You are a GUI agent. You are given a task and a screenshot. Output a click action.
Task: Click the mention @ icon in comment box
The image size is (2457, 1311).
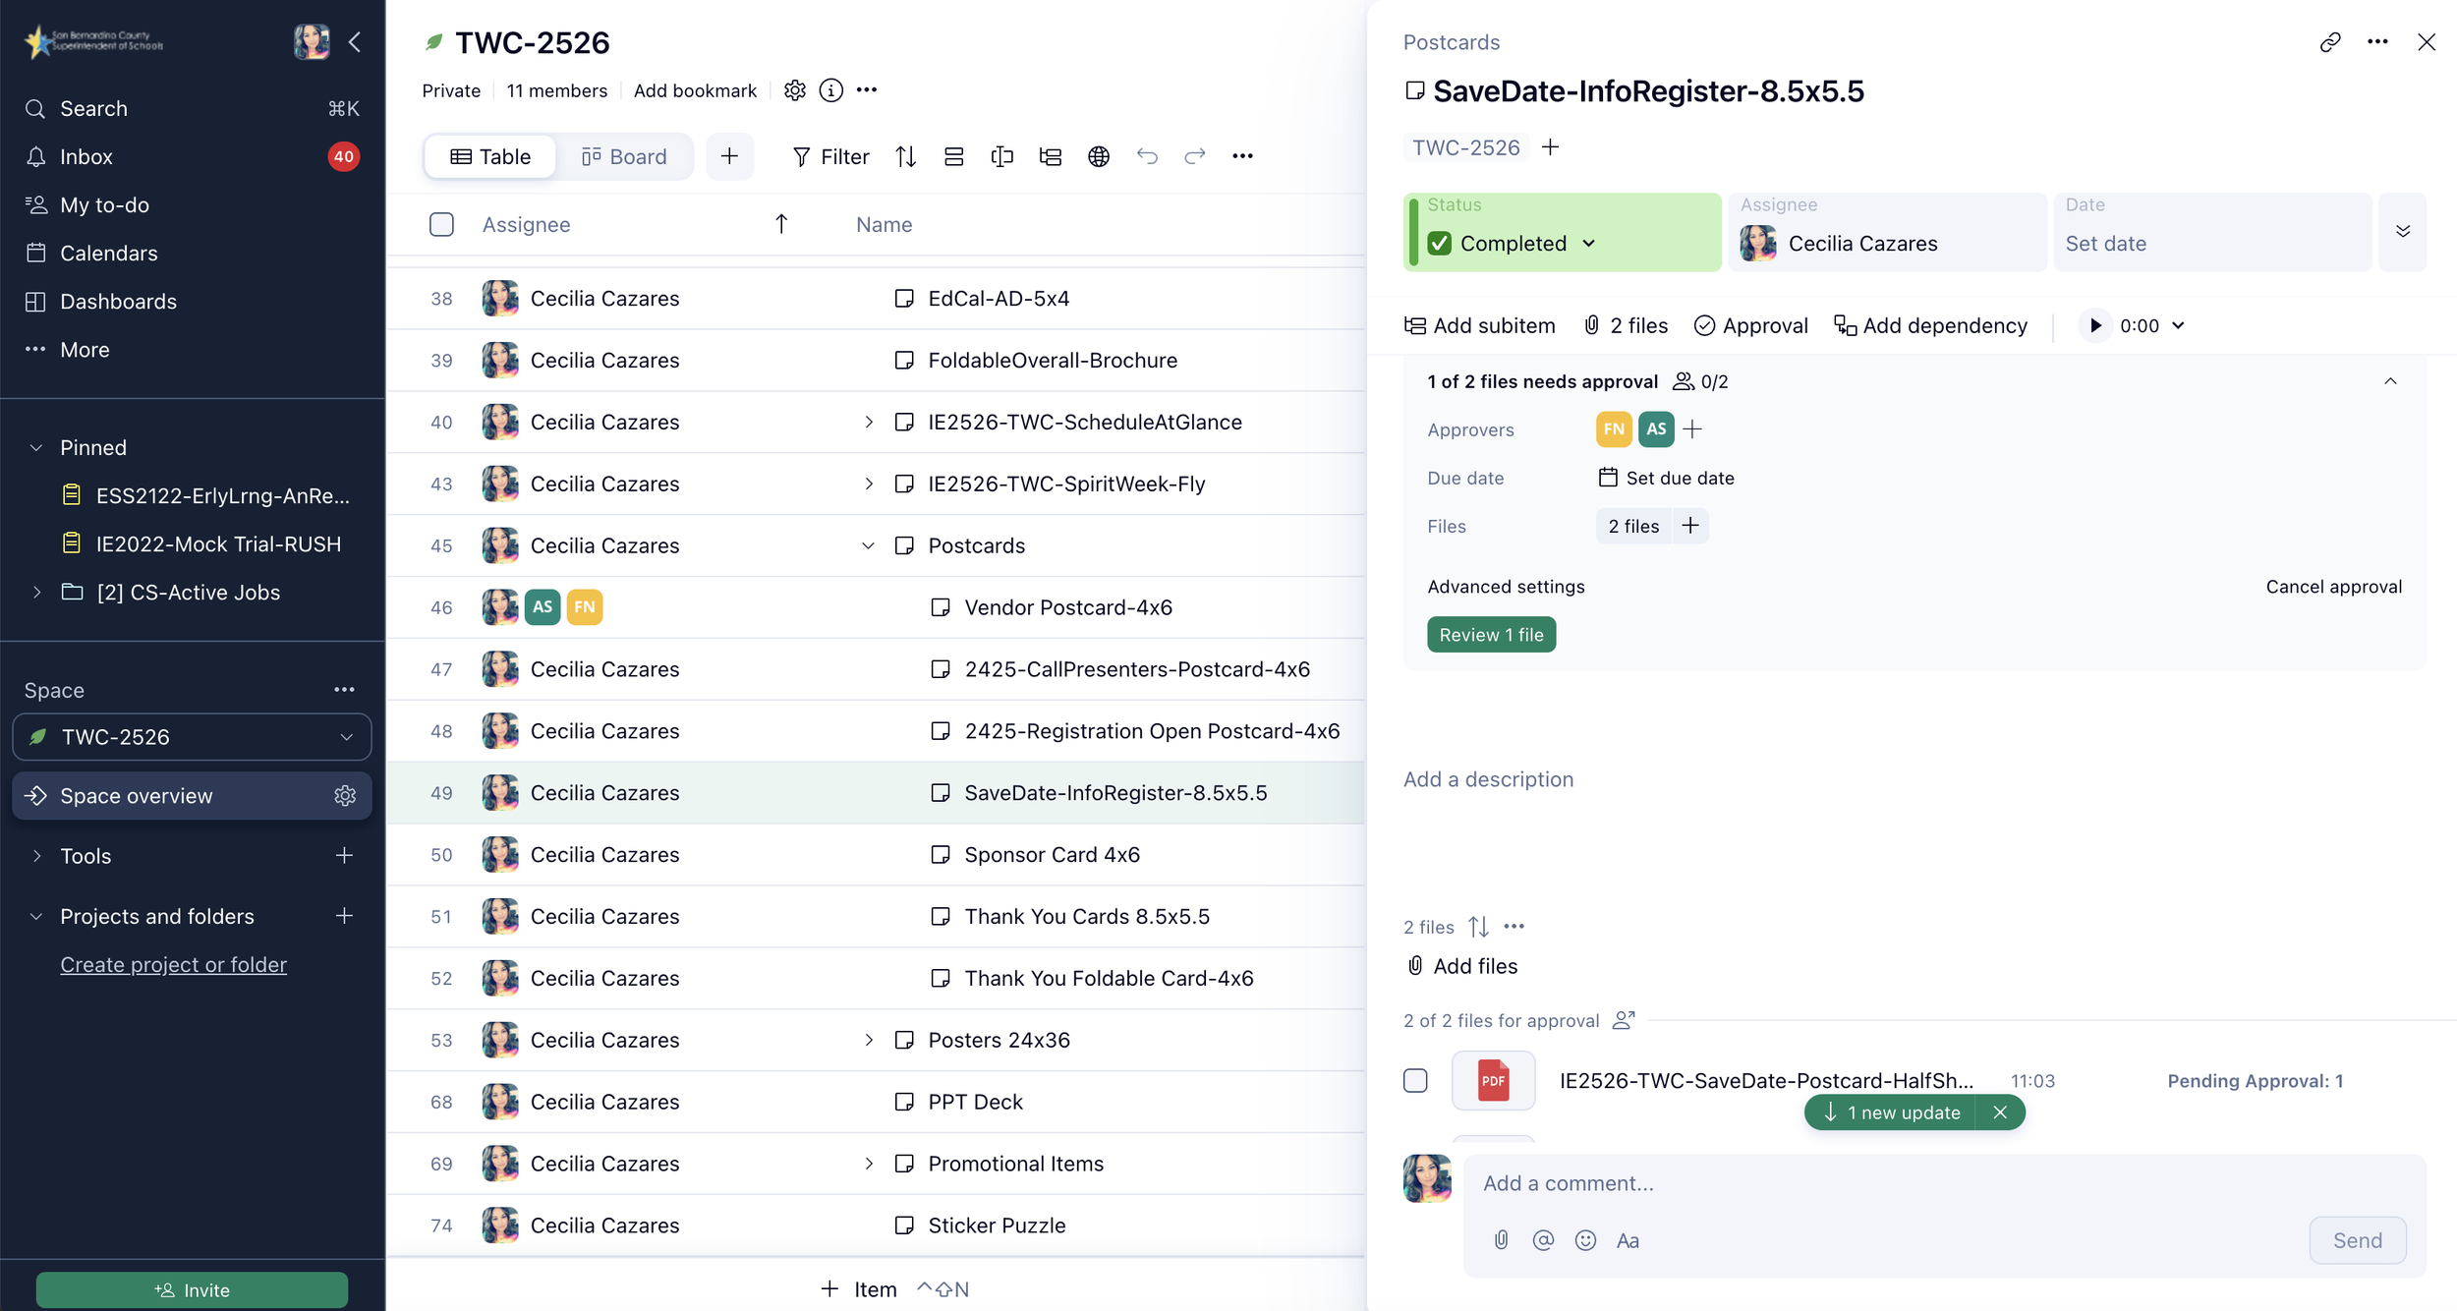coord(1542,1240)
